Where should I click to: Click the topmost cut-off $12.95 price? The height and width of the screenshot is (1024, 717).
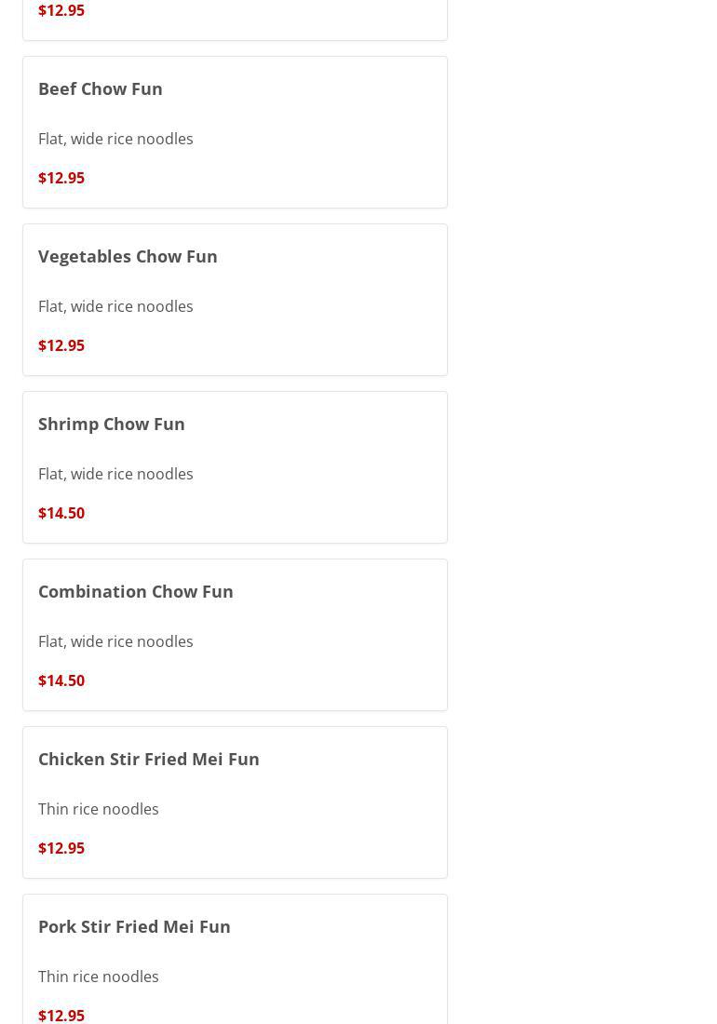coord(61,10)
